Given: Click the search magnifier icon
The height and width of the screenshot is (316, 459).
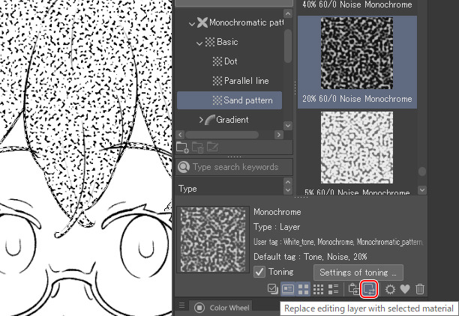Looking at the screenshot, I should (x=184, y=167).
